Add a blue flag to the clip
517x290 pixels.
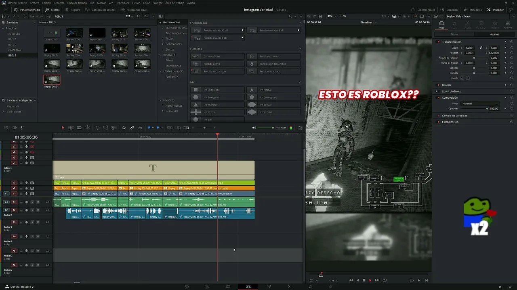tap(149, 128)
